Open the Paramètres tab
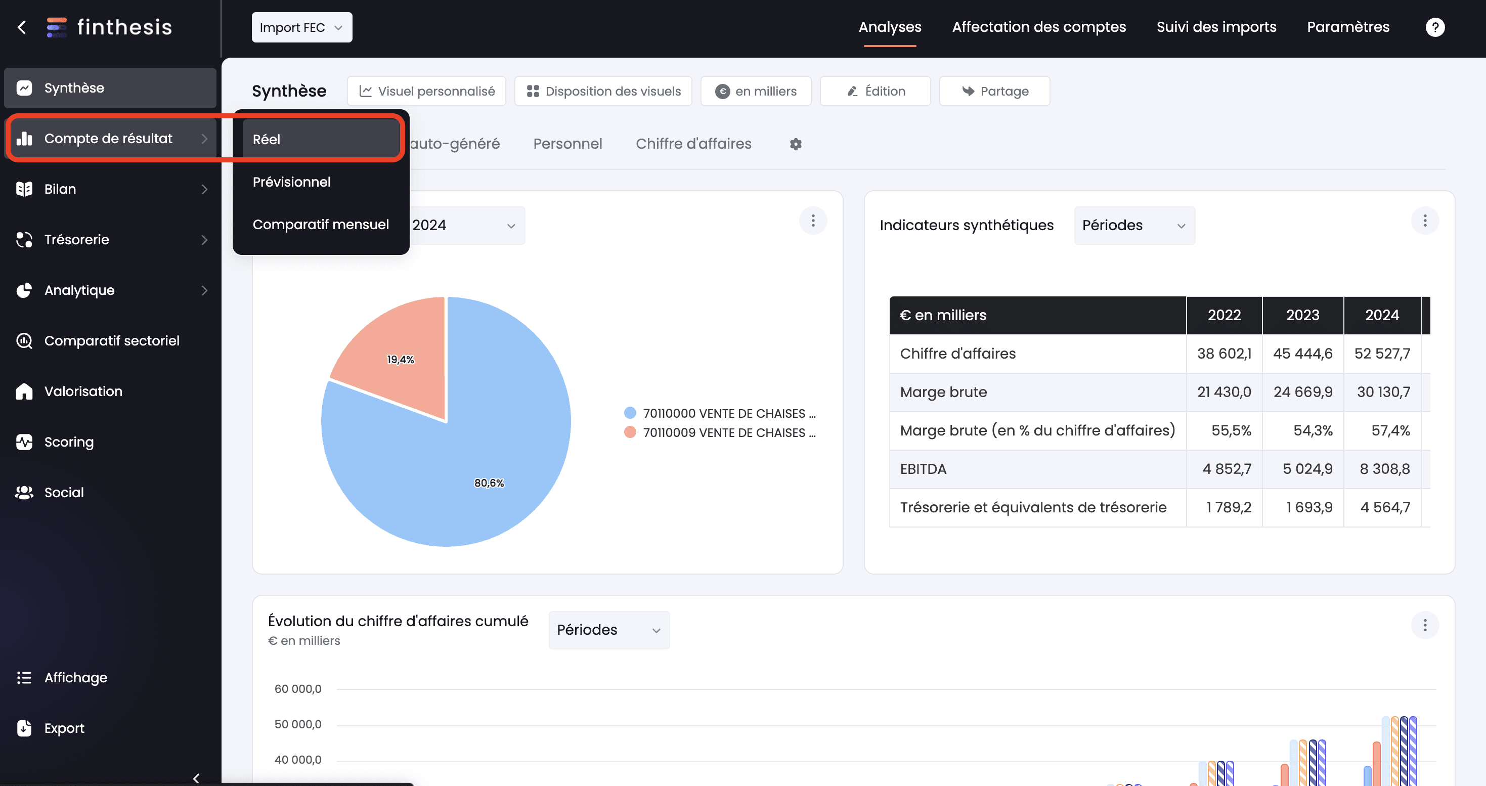This screenshot has width=1486, height=786. (x=1348, y=27)
